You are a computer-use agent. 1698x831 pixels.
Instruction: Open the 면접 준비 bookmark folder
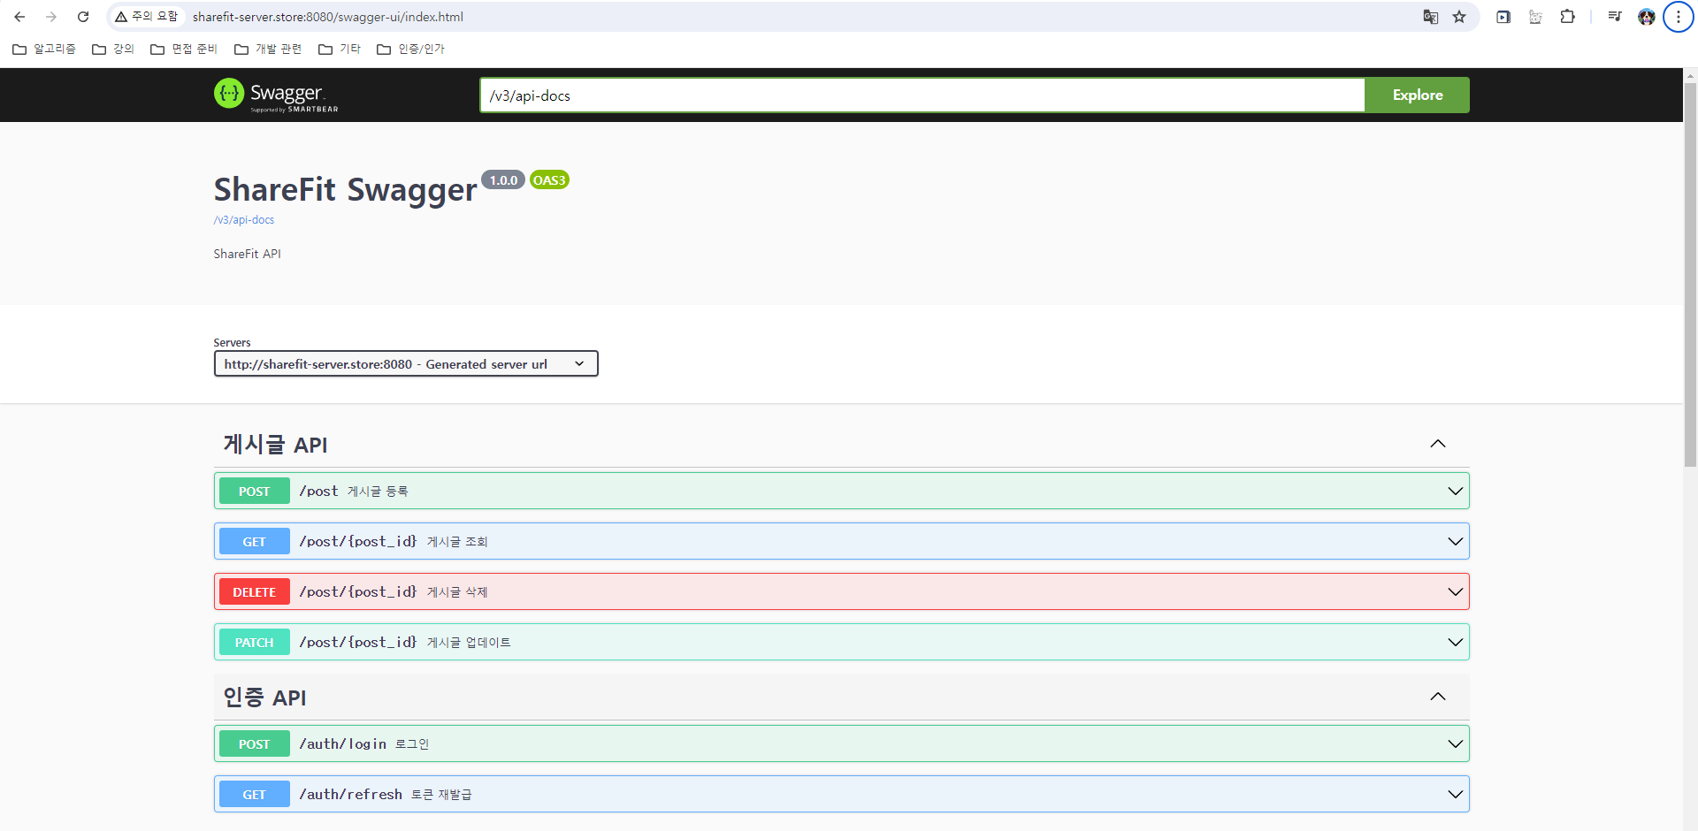tap(184, 49)
